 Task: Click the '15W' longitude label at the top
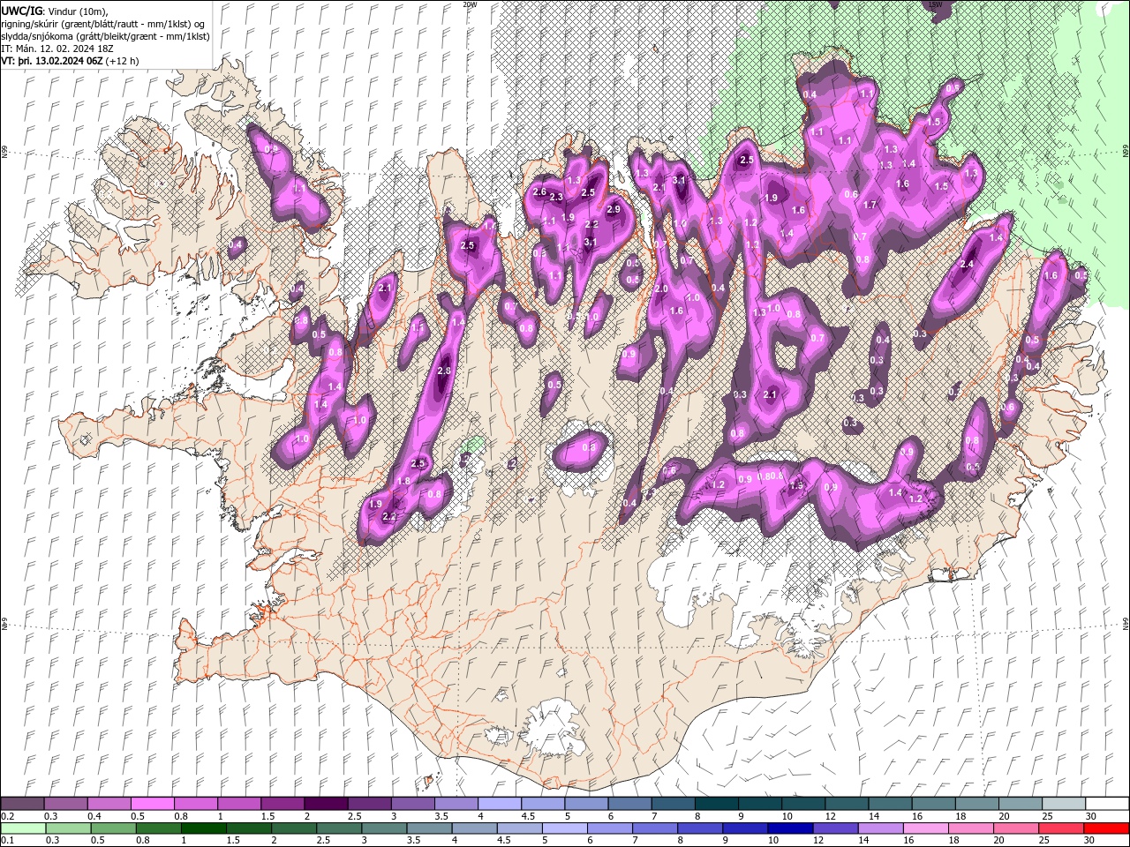(936, 4)
